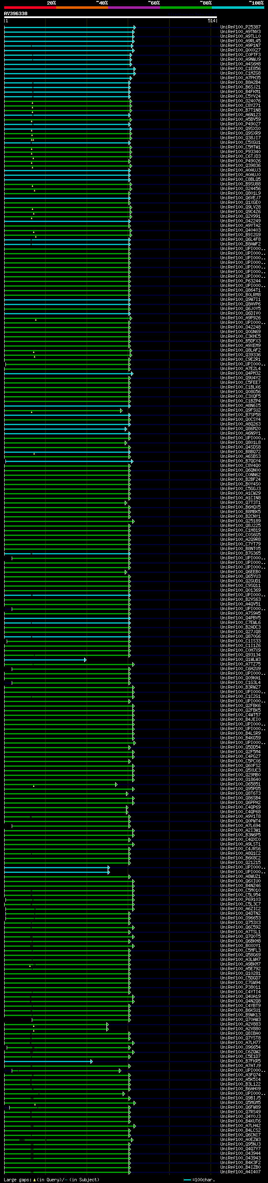Click hit label UniRef100_Q38J17
The width and height of the screenshot is (268, 1183).
(x=240, y=138)
